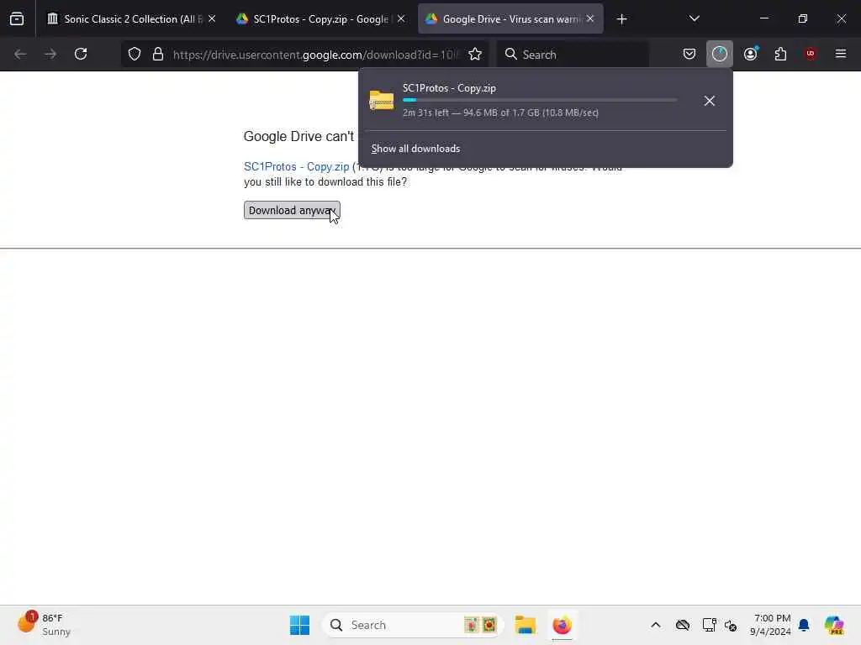The height and width of the screenshot is (645, 861).
Task: Go back to previous page
Action: (20, 54)
